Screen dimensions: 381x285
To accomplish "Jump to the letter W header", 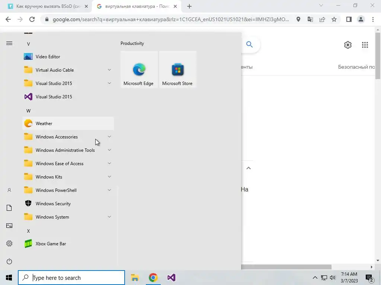I will click(x=28, y=111).
